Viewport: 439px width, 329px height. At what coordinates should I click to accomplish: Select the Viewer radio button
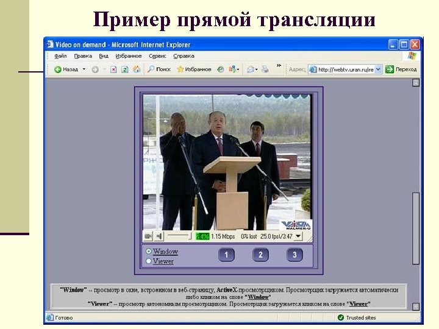coord(149,261)
